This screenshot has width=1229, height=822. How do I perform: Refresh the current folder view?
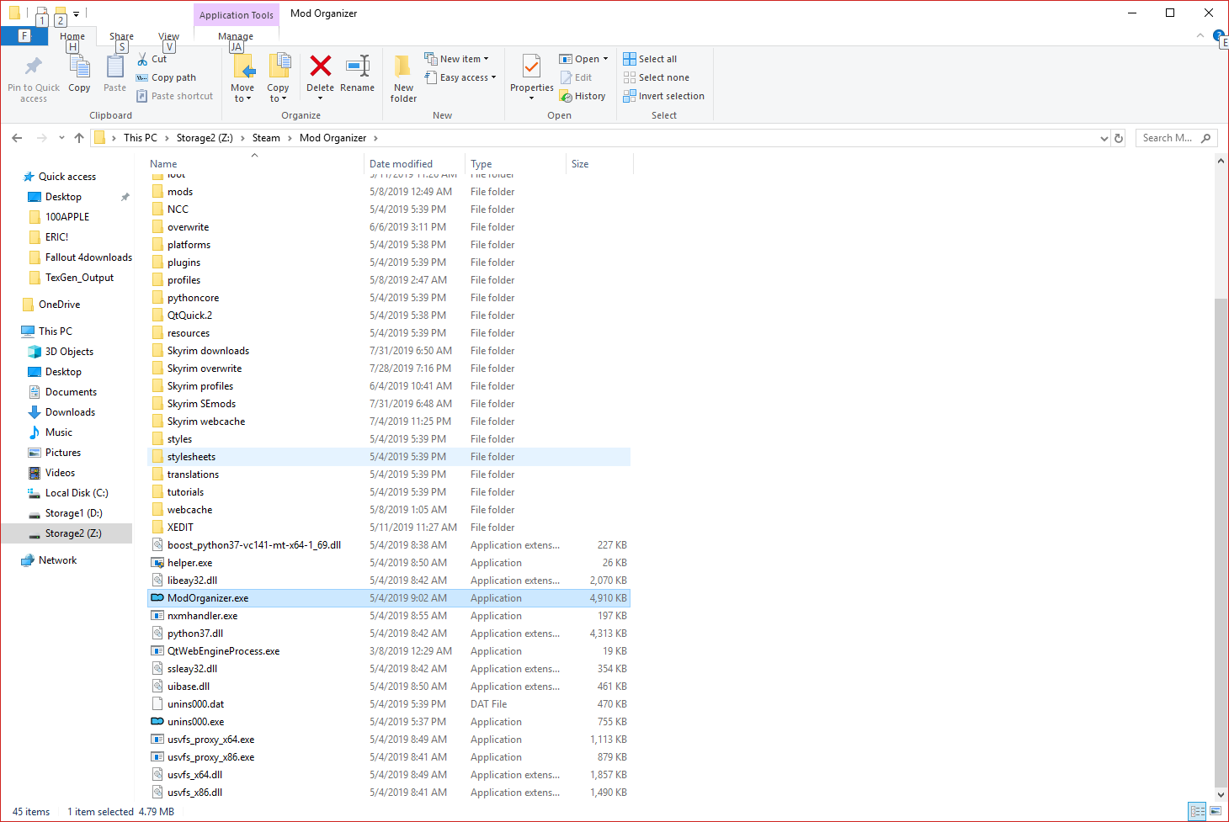tap(1119, 138)
